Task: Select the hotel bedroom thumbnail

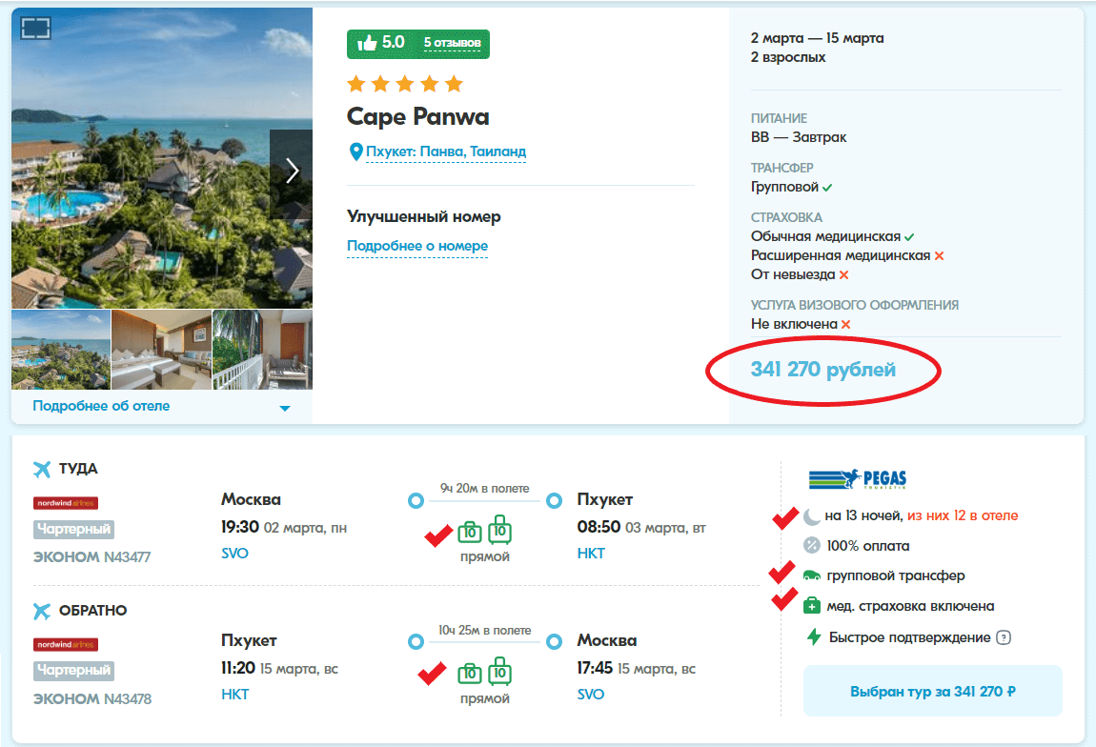Action: tap(161, 350)
